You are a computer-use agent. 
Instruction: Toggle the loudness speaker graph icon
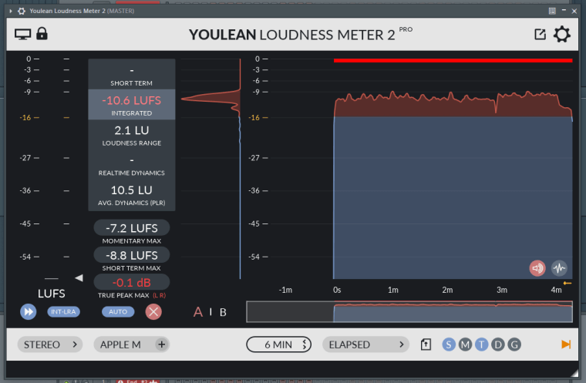[x=537, y=268]
